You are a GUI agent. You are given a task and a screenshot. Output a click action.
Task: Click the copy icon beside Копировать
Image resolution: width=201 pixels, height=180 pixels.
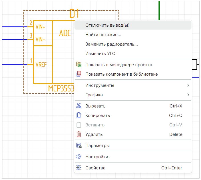(79, 116)
